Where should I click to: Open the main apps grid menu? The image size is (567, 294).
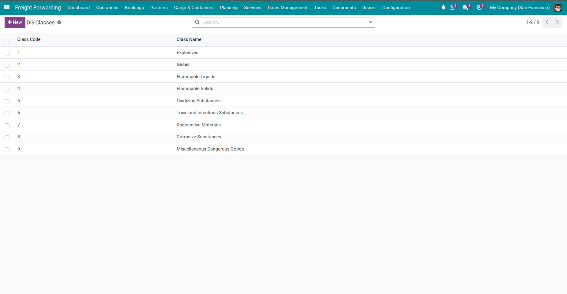[7, 7]
